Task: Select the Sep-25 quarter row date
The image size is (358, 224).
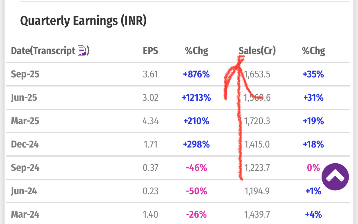Action: [25, 74]
